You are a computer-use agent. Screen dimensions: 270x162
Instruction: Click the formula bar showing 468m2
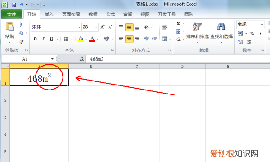[178, 59]
